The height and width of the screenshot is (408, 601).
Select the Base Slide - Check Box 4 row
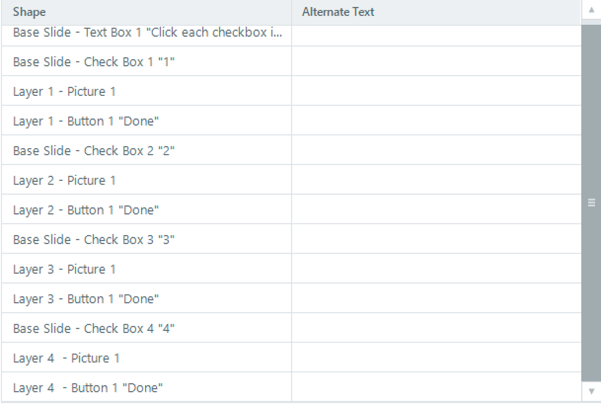(94, 328)
